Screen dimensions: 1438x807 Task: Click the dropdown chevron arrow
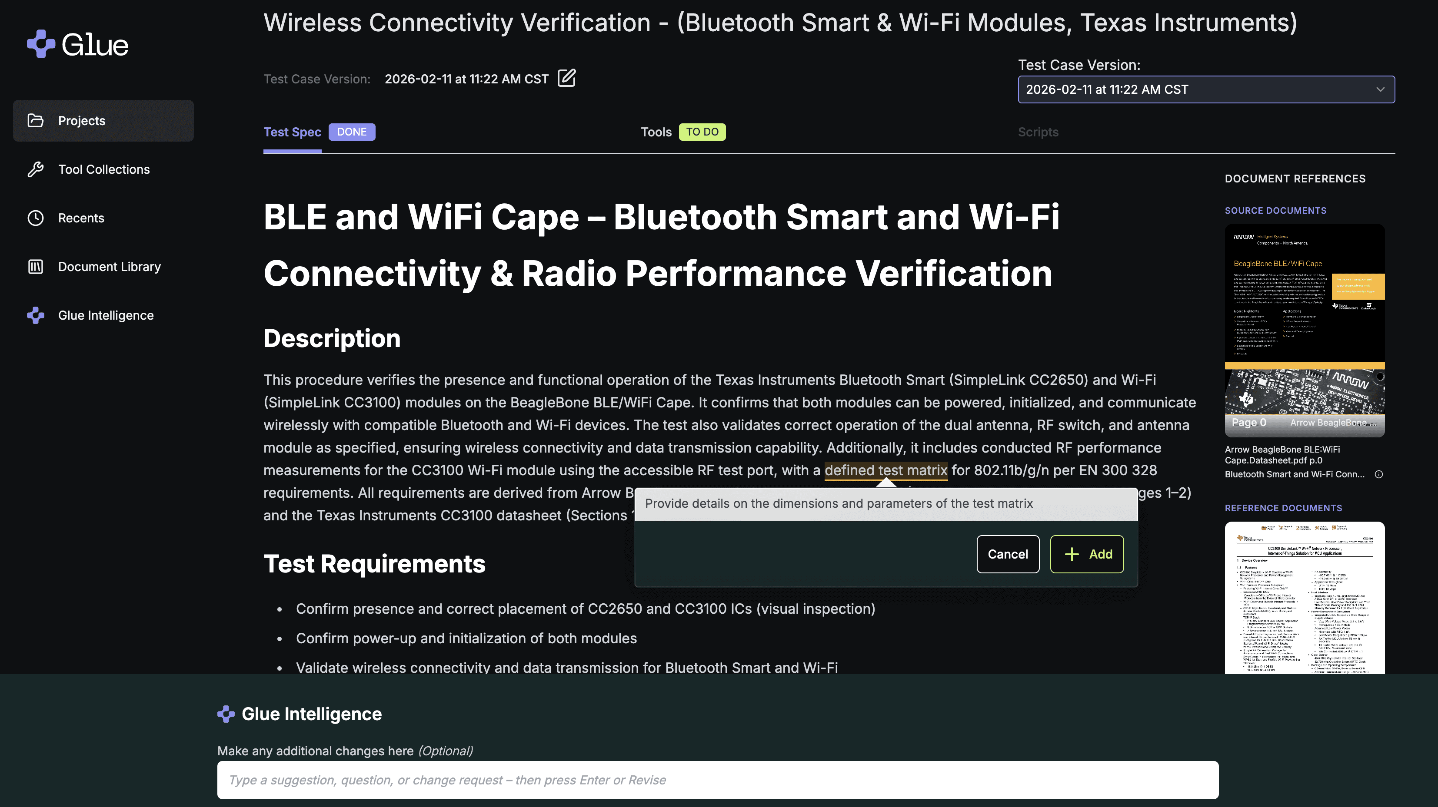(1380, 89)
